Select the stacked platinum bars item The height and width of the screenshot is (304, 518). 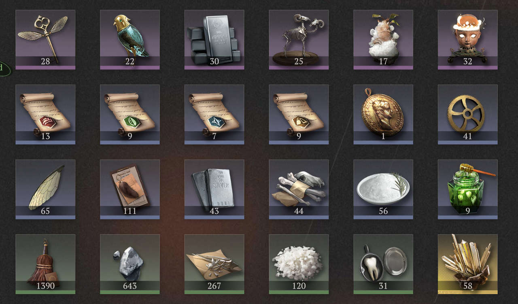click(214, 40)
